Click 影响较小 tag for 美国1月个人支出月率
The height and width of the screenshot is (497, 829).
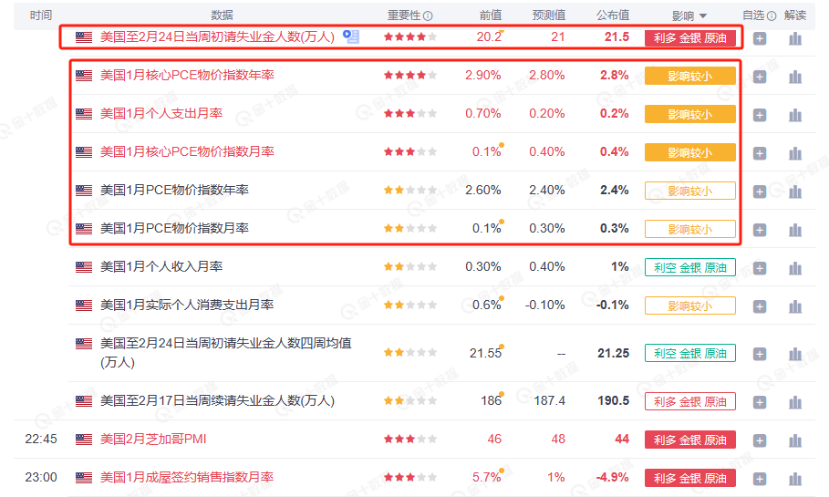click(690, 114)
